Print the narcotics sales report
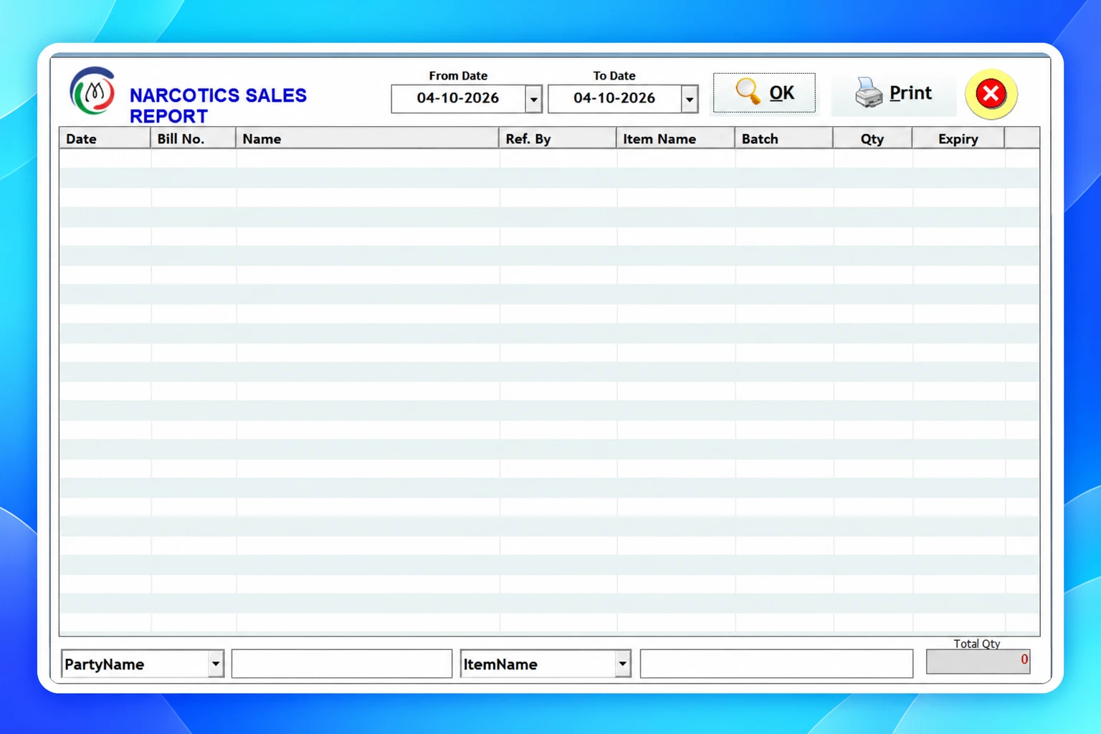This screenshot has width=1101, height=734. click(894, 93)
